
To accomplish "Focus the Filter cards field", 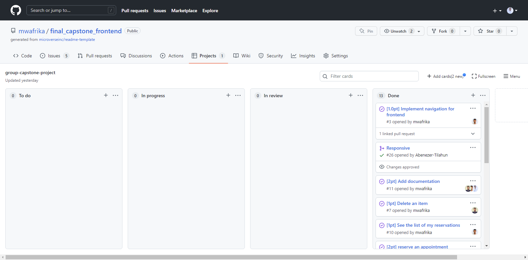I will (369, 76).
